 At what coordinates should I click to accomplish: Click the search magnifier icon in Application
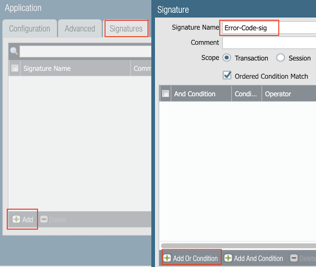(x=14, y=51)
